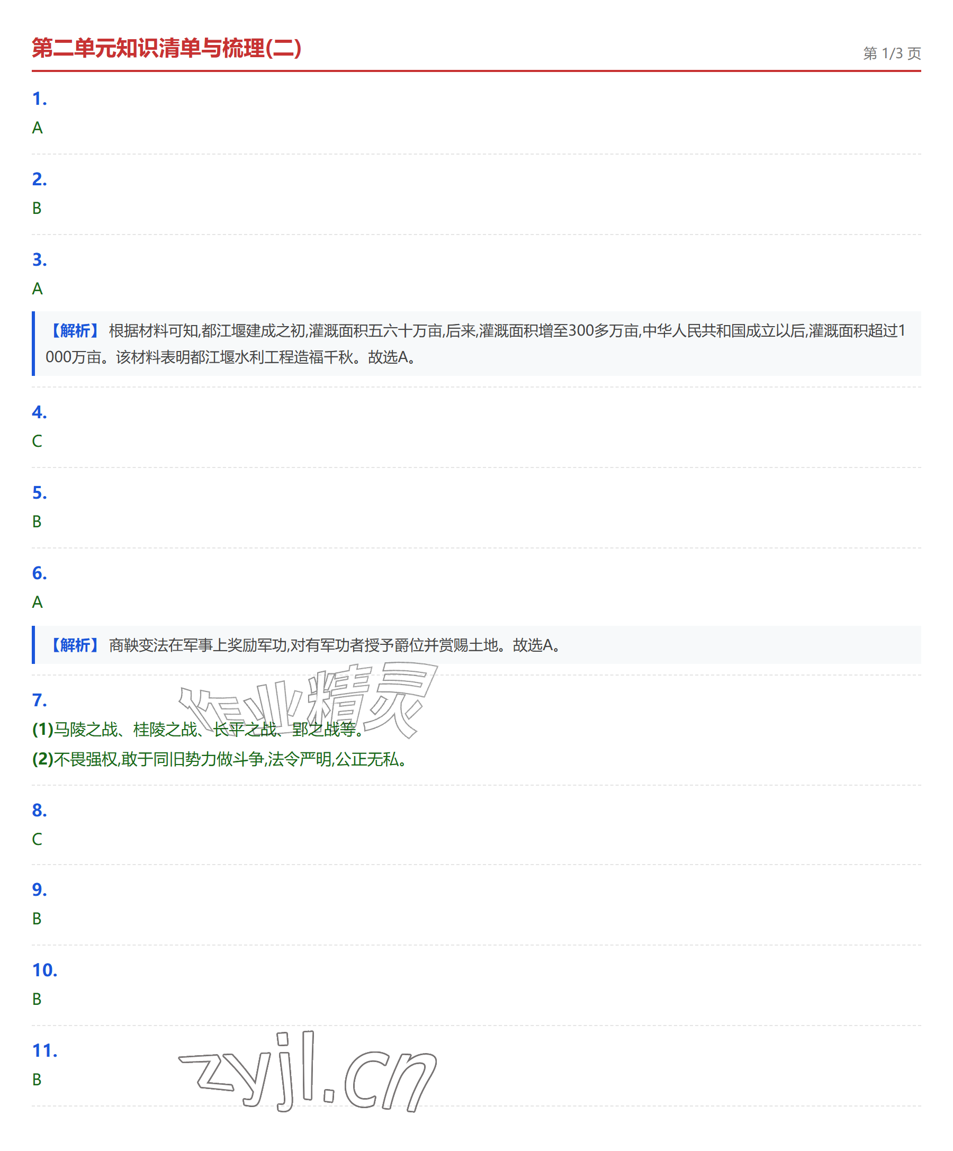Click question number 1.
The height and width of the screenshot is (1151, 953).
click(x=40, y=98)
